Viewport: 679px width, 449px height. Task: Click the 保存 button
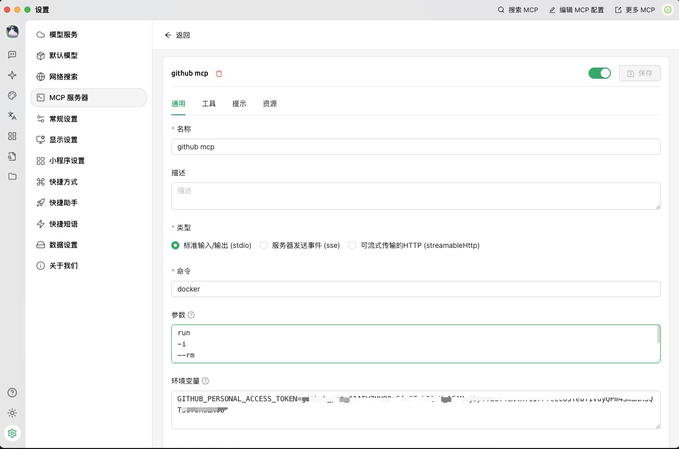click(x=640, y=73)
